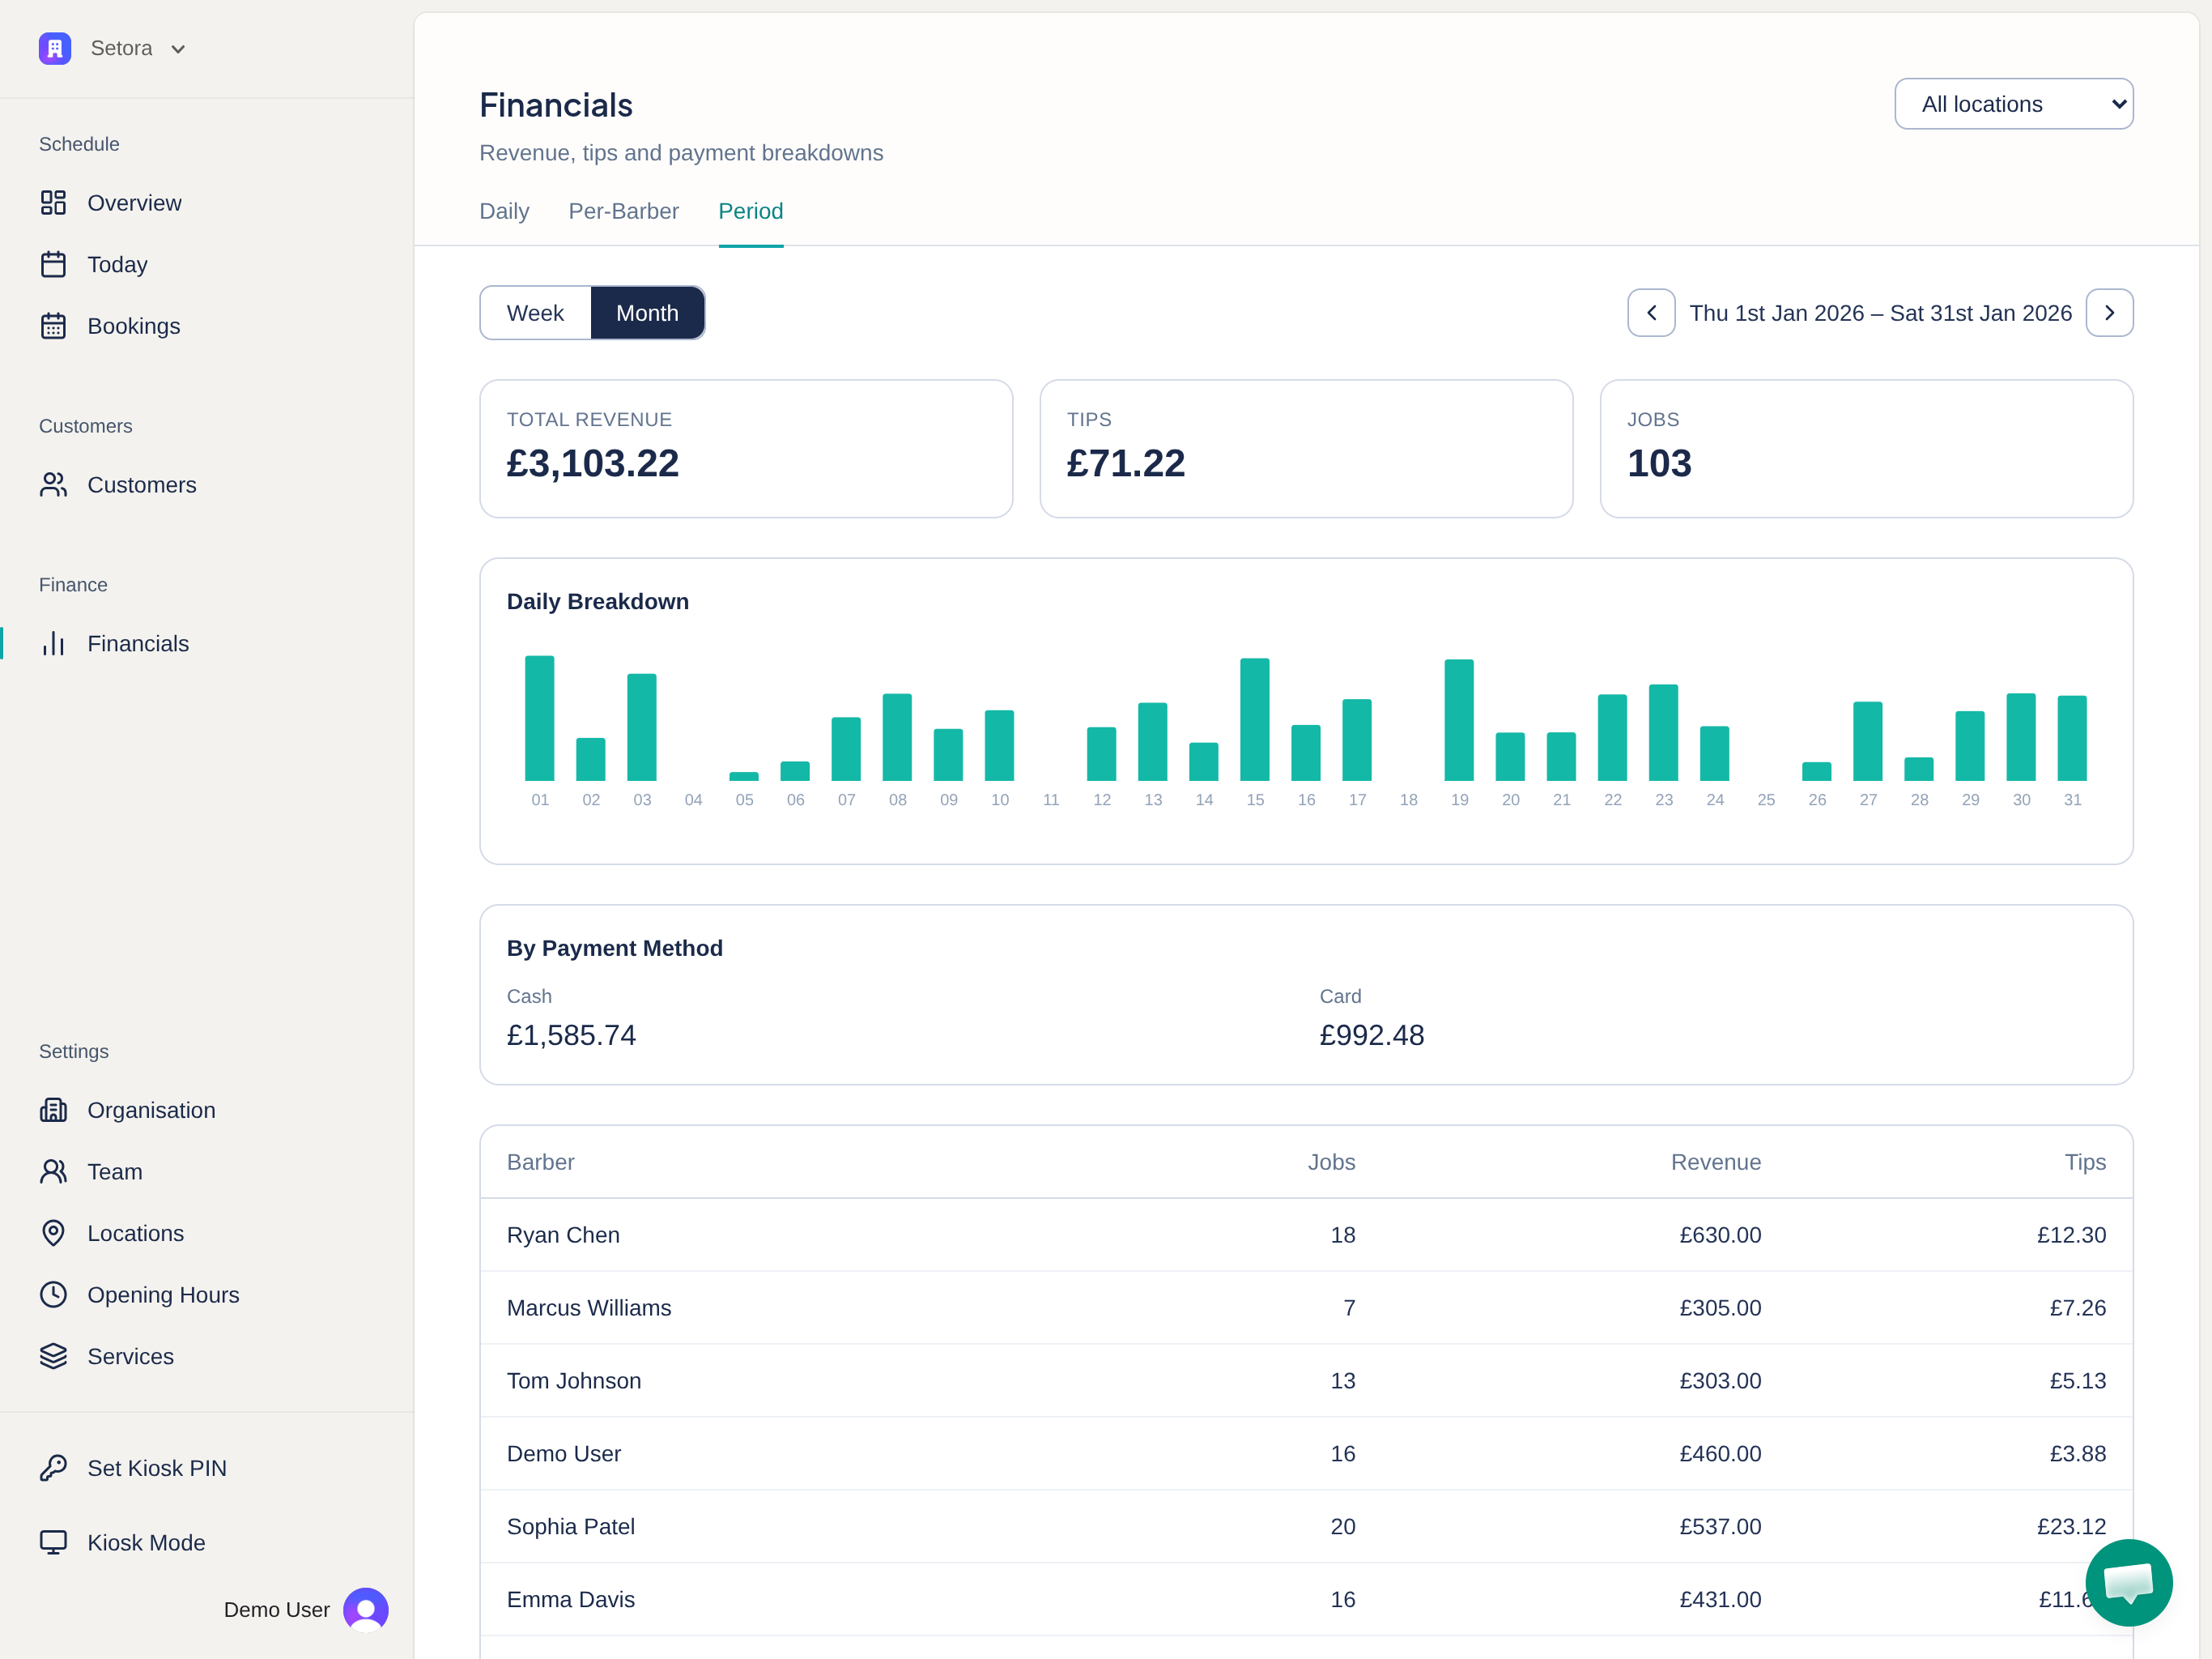Click the Locations pin icon
This screenshot has width=2212, height=1659.
pyautogui.click(x=53, y=1234)
